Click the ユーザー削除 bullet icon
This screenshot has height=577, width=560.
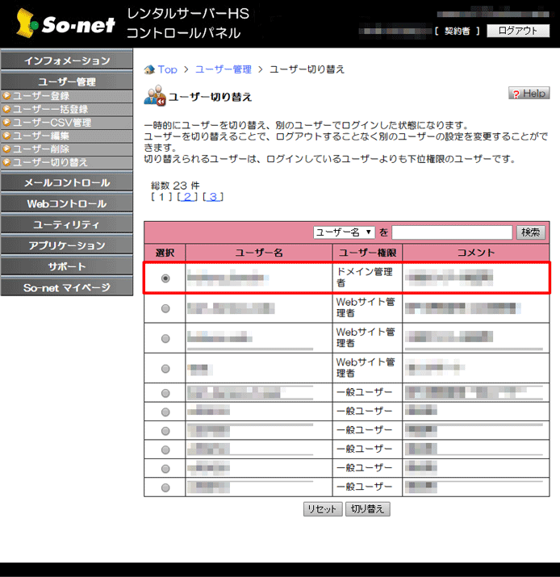click(x=6, y=149)
